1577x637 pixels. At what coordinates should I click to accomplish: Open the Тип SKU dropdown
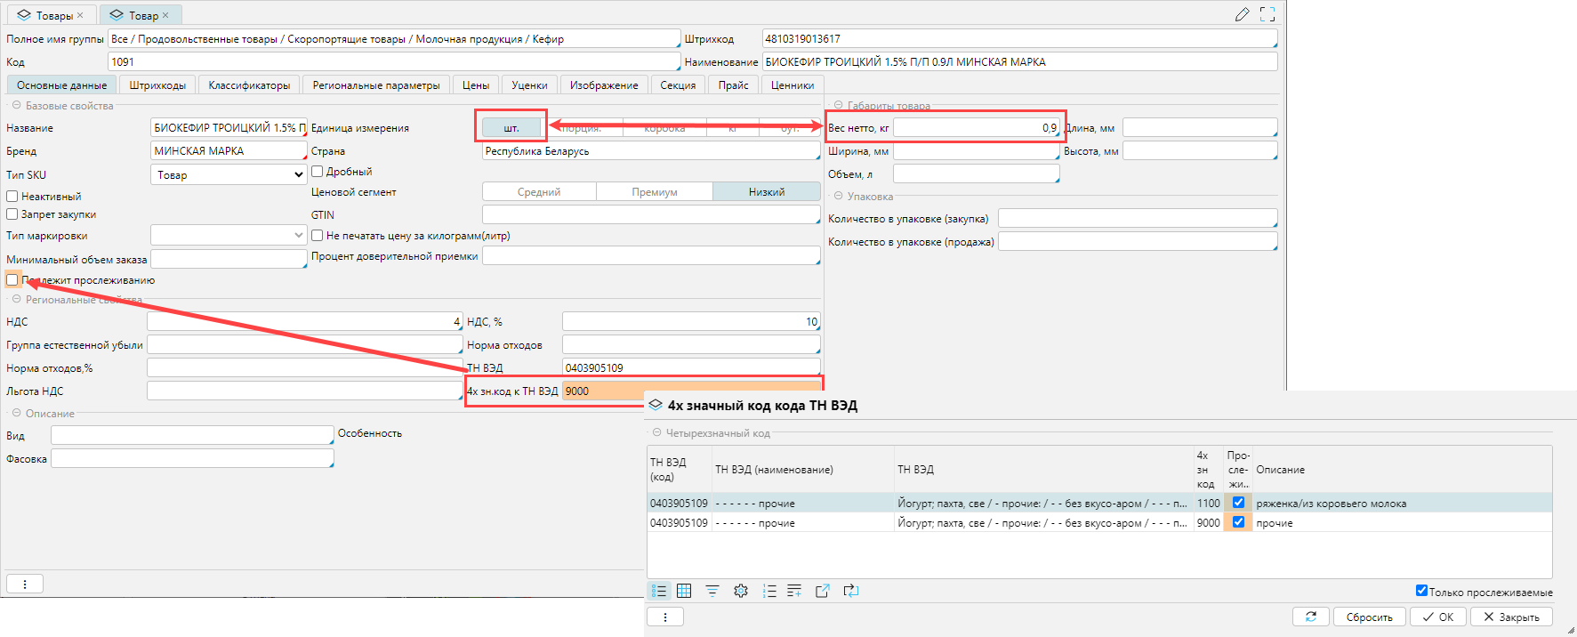pos(229,175)
